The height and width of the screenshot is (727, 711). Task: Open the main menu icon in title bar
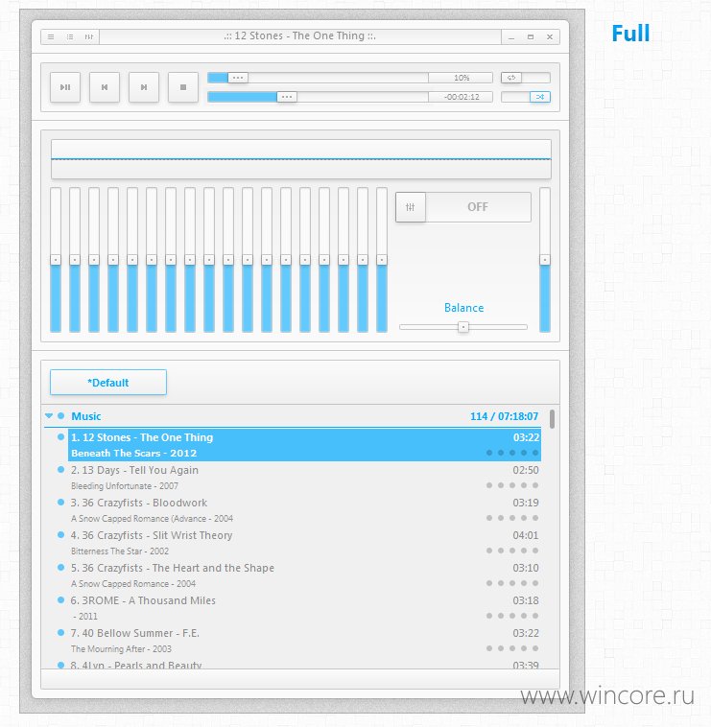pos(51,37)
